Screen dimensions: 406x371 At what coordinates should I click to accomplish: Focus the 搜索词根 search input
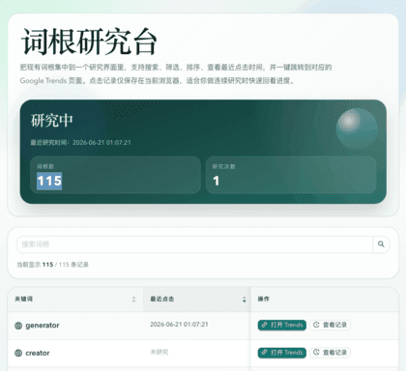[194, 244]
